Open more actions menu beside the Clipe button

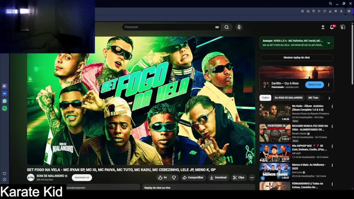(x=252, y=177)
